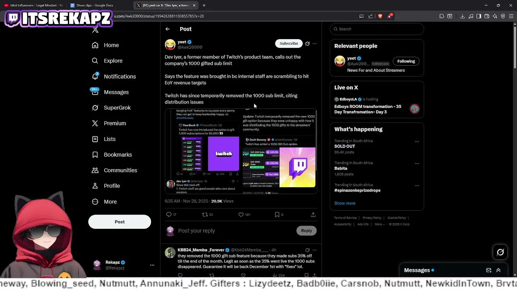
Task: Open options for Babita trend
Action: [x=417, y=164]
